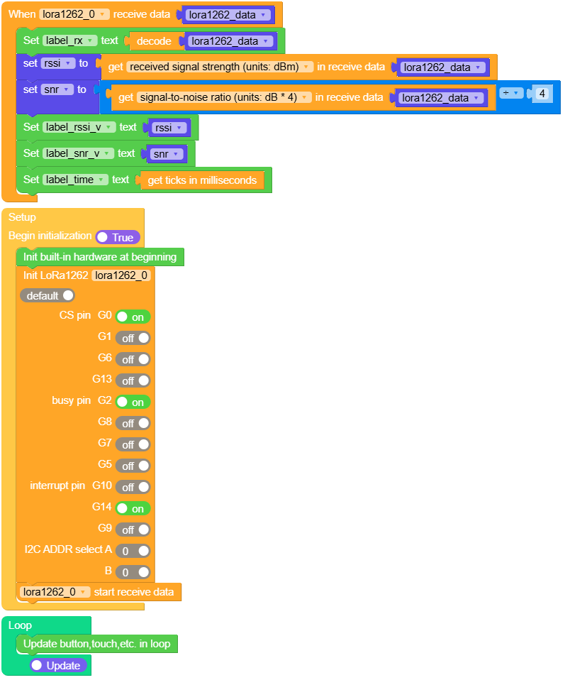Screen dimensions: 565x680
Task: Open lora1262_data variable dropdown in When block
Action: click(x=228, y=15)
